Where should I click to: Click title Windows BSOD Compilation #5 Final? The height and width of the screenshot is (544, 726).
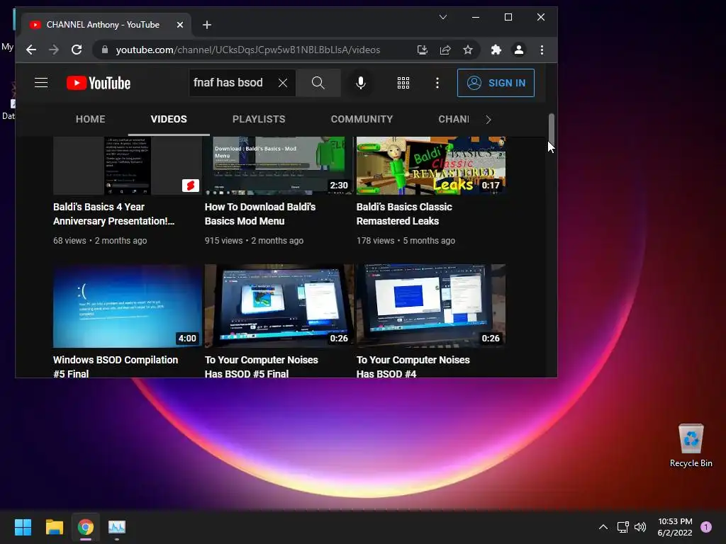(116, 366)
